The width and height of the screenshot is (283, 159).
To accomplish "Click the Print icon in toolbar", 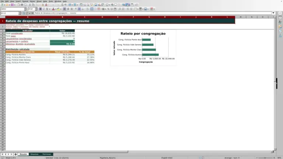I will (22, 5).
